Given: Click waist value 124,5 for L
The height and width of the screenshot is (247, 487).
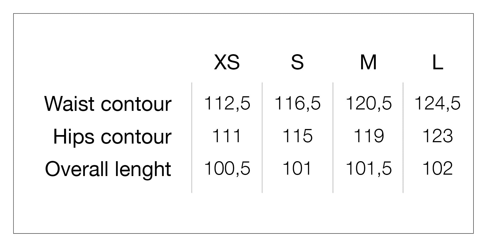Looking at the screenshot, I should click(437, 103).
